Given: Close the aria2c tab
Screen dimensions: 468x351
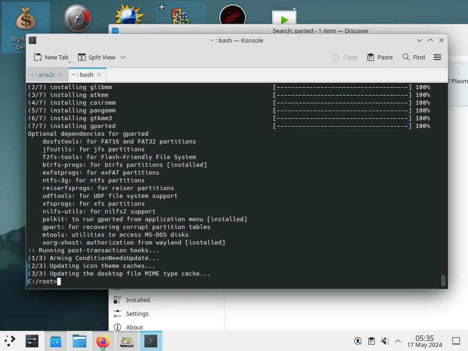Looking at the screenshot, I should point(61,74).
